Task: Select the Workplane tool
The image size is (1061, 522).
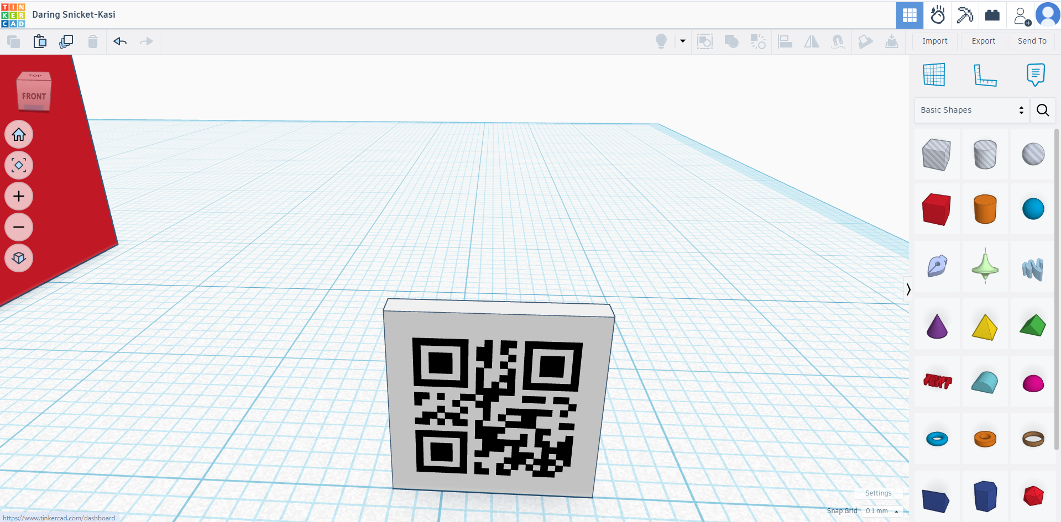Action: tap(934, 75)
